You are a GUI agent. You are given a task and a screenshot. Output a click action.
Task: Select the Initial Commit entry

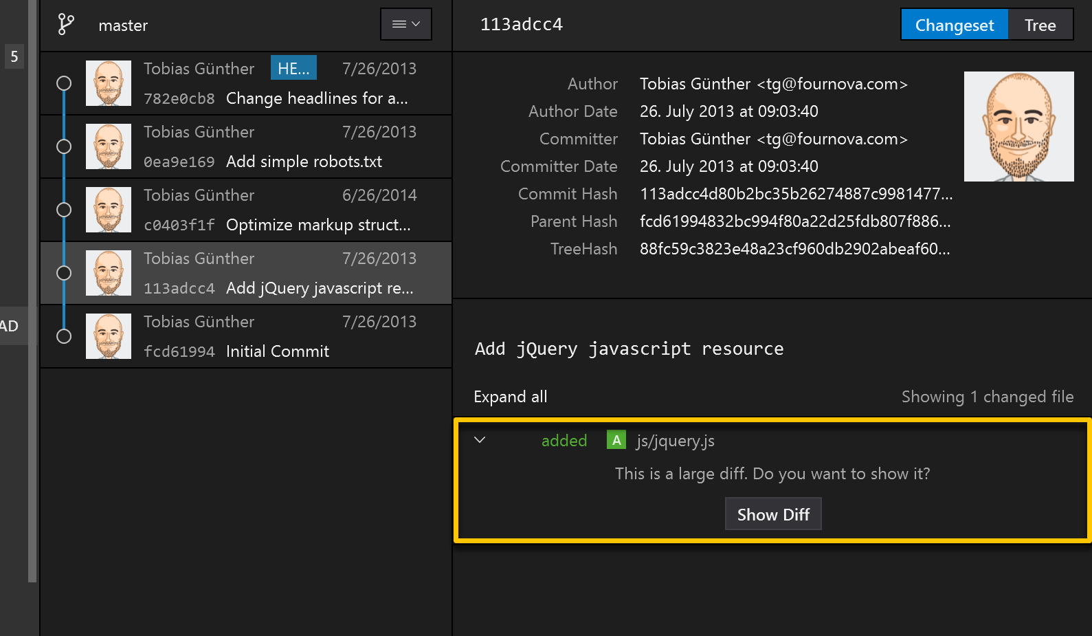pos(277,351)
